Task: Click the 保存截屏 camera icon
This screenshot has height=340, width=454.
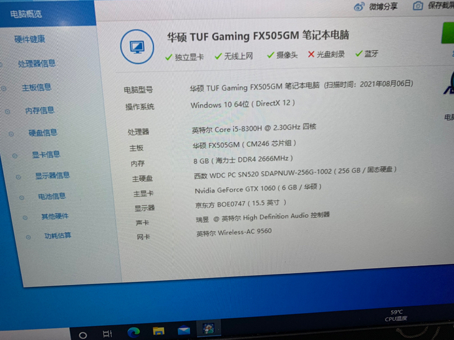Action: 418,6
